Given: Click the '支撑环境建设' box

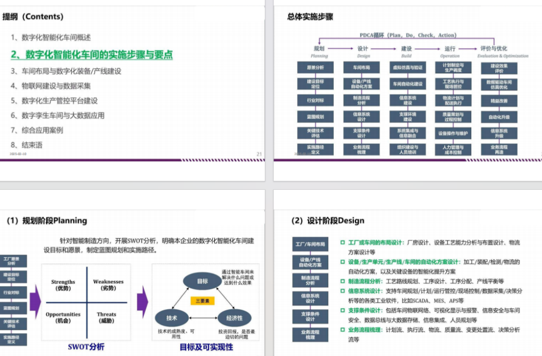Looking at the screenshot, I should tap(408, 116).
